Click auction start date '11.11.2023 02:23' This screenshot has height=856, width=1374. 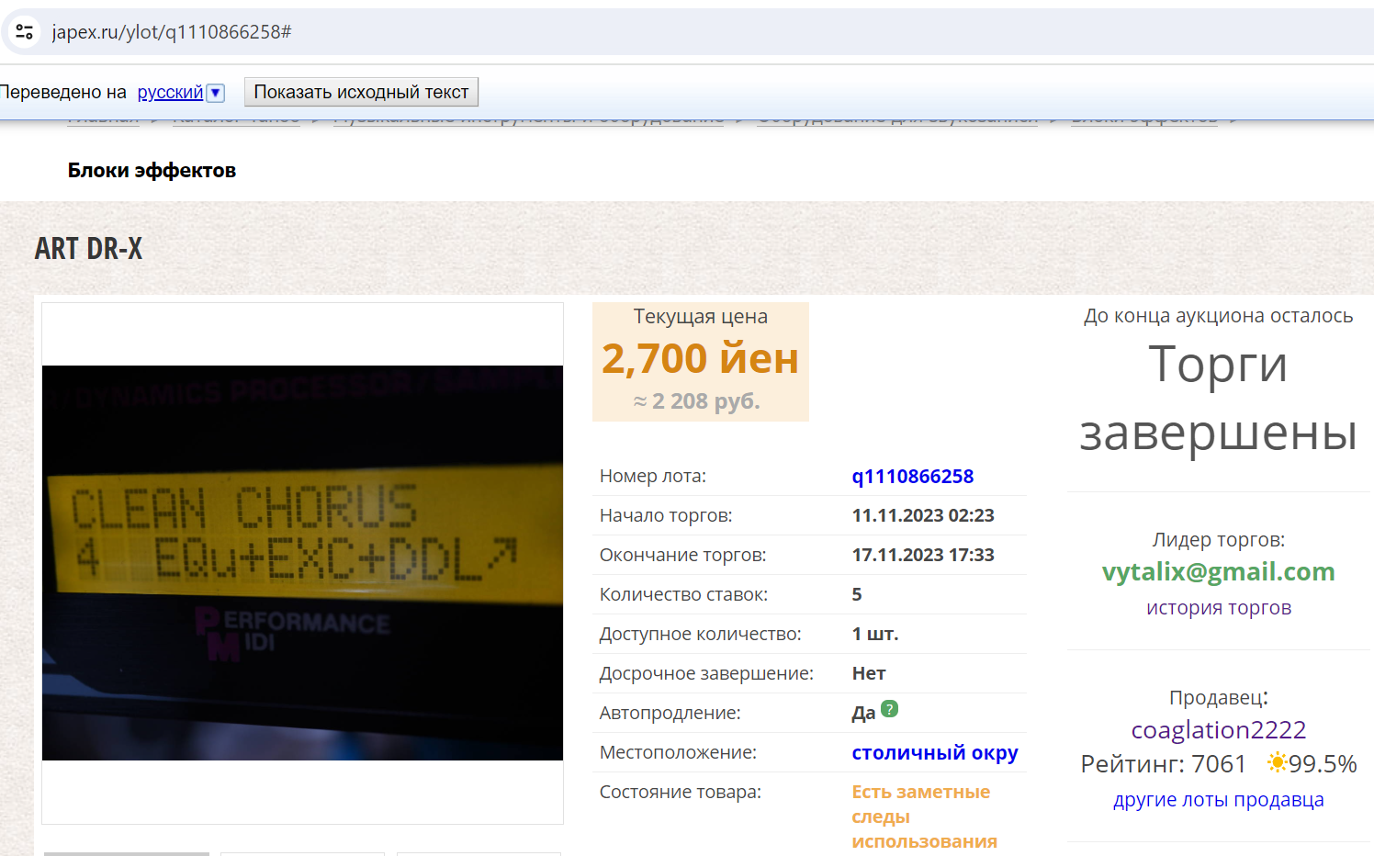(923, 515)
